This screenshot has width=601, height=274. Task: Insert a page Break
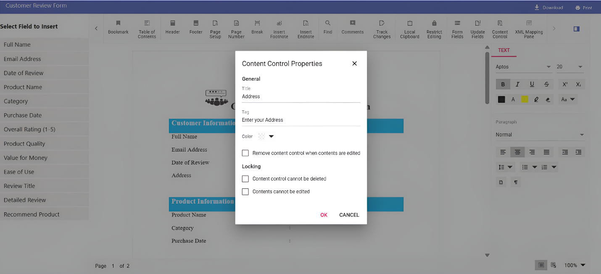(257, 28)
